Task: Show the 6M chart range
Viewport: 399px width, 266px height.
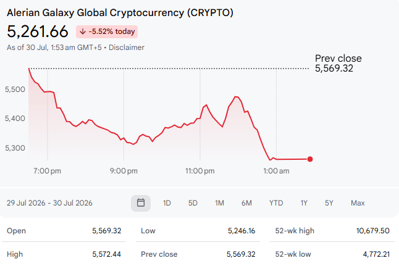Action: click(x=246, y=203)
